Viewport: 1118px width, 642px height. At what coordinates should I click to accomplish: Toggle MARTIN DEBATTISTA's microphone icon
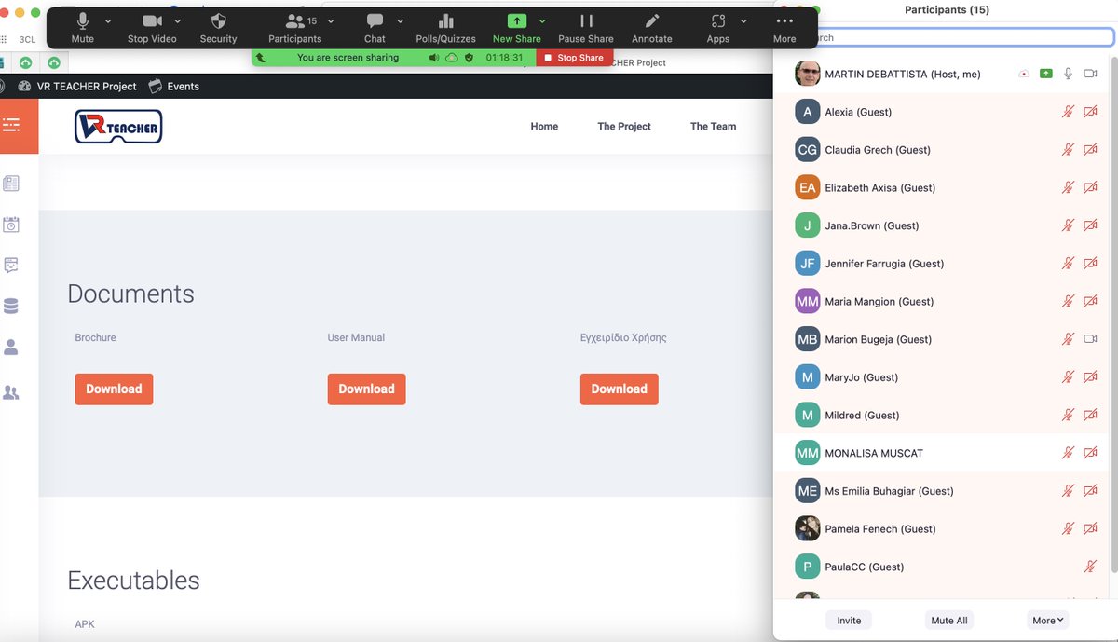click(x=1069, y=74)
